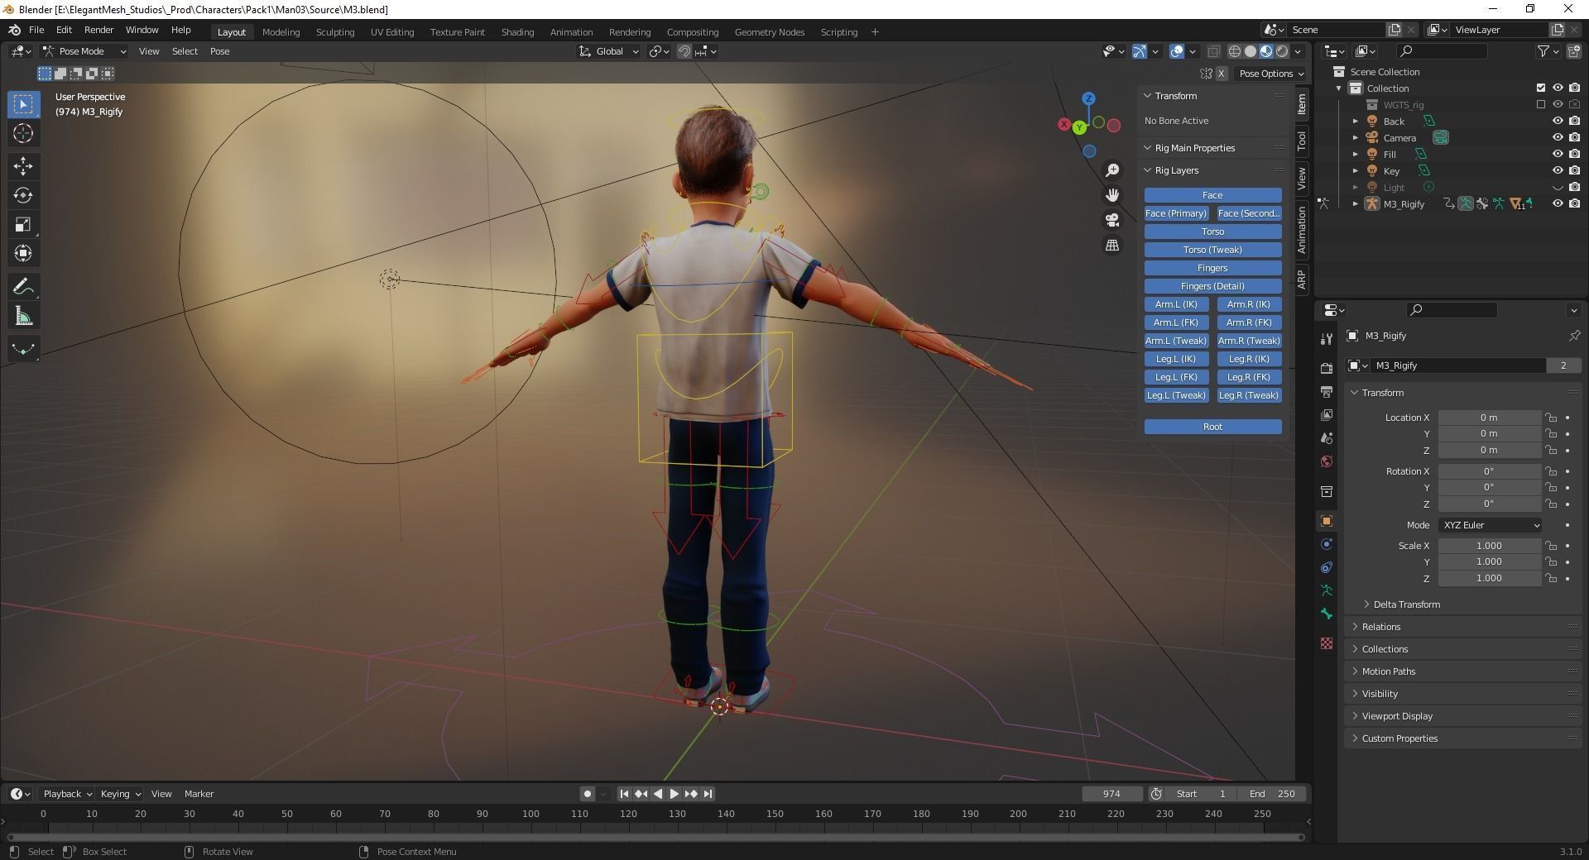
Task: Toggle the Torso (Tweak) rig layer
Action: [x=1212, y=250]
